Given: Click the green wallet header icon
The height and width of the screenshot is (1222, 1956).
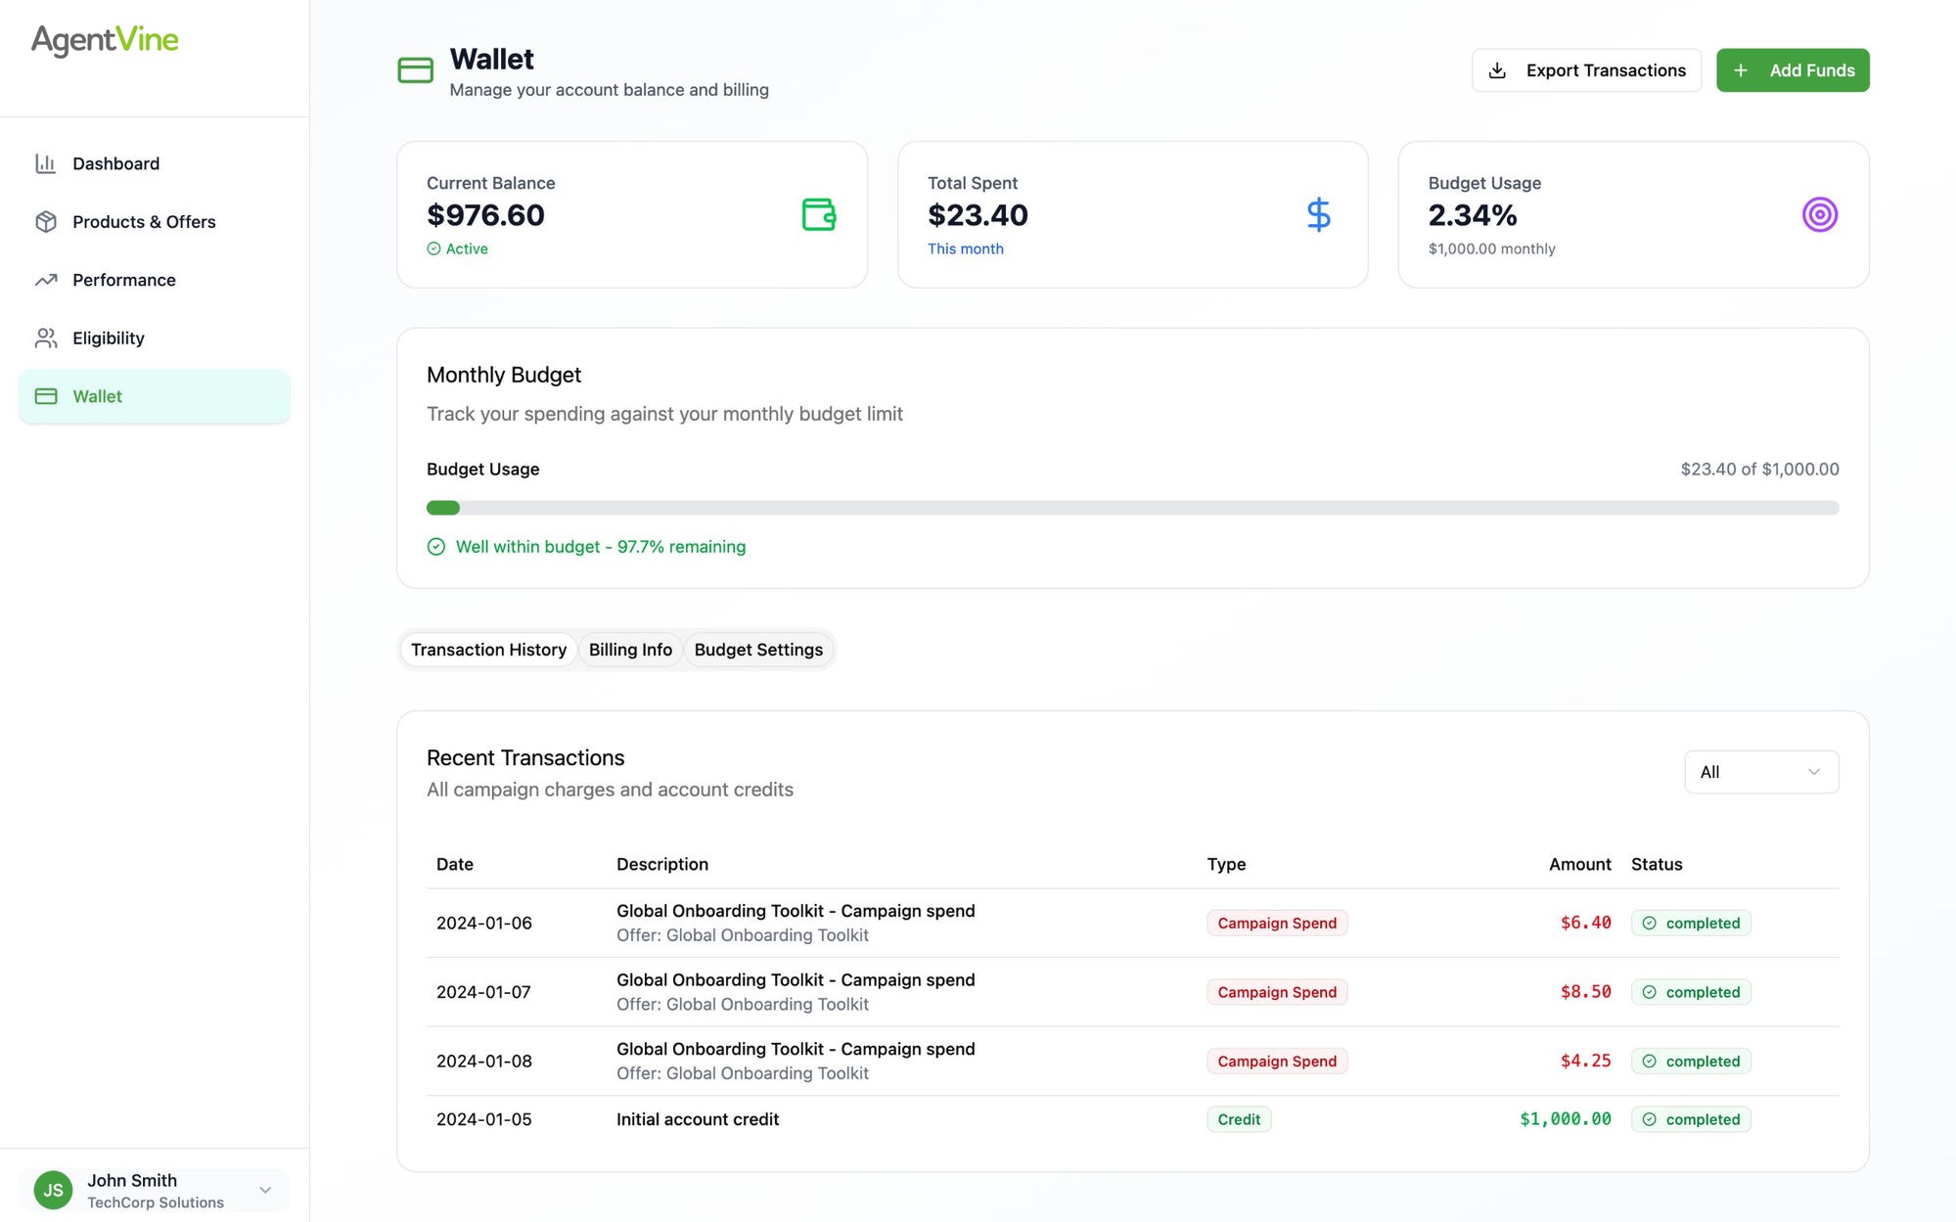Looking at the screenshot, I should coord(416,70).
